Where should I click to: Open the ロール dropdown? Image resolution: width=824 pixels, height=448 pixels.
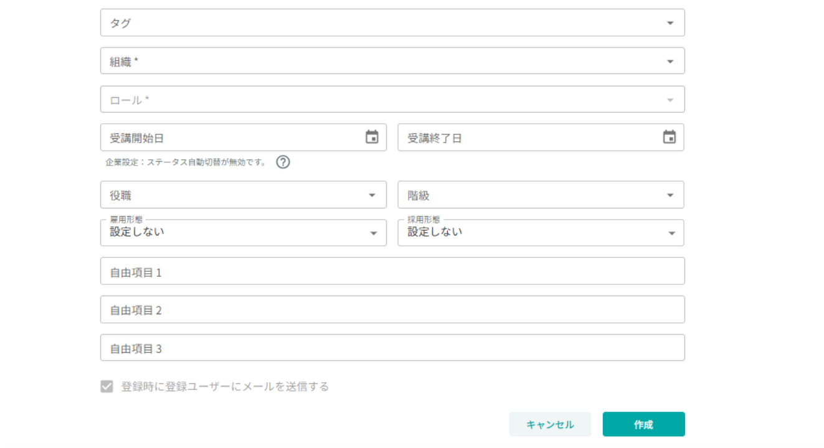392,100
